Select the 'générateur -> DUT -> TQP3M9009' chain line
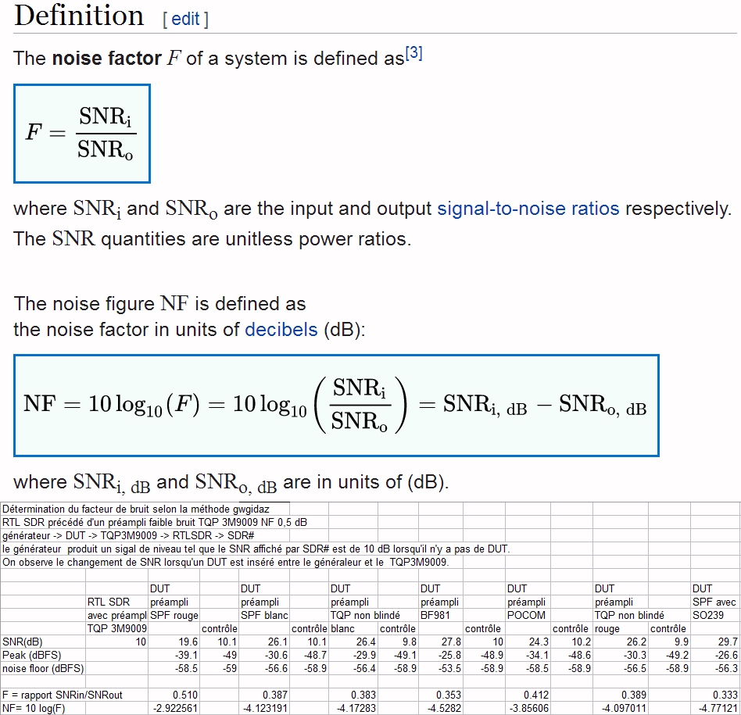Viewport: 741px width, 715px height. pos(128,535)
